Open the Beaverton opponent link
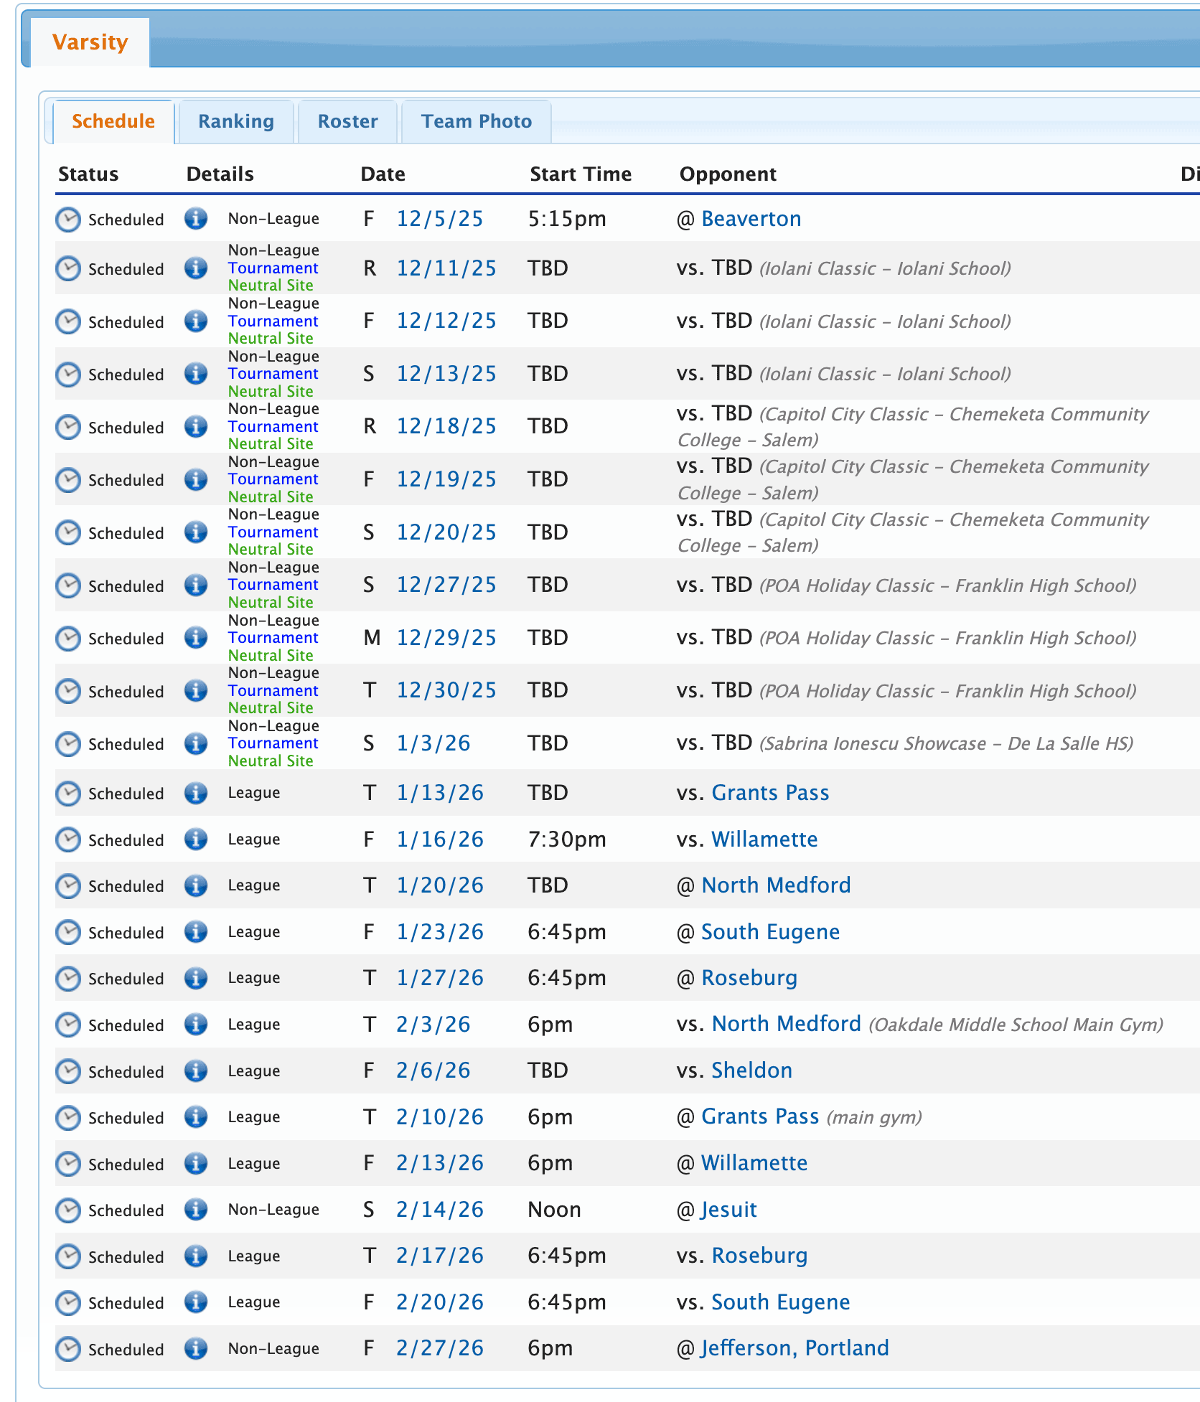The image size is (1200, 1402). (x=751, y=219)
